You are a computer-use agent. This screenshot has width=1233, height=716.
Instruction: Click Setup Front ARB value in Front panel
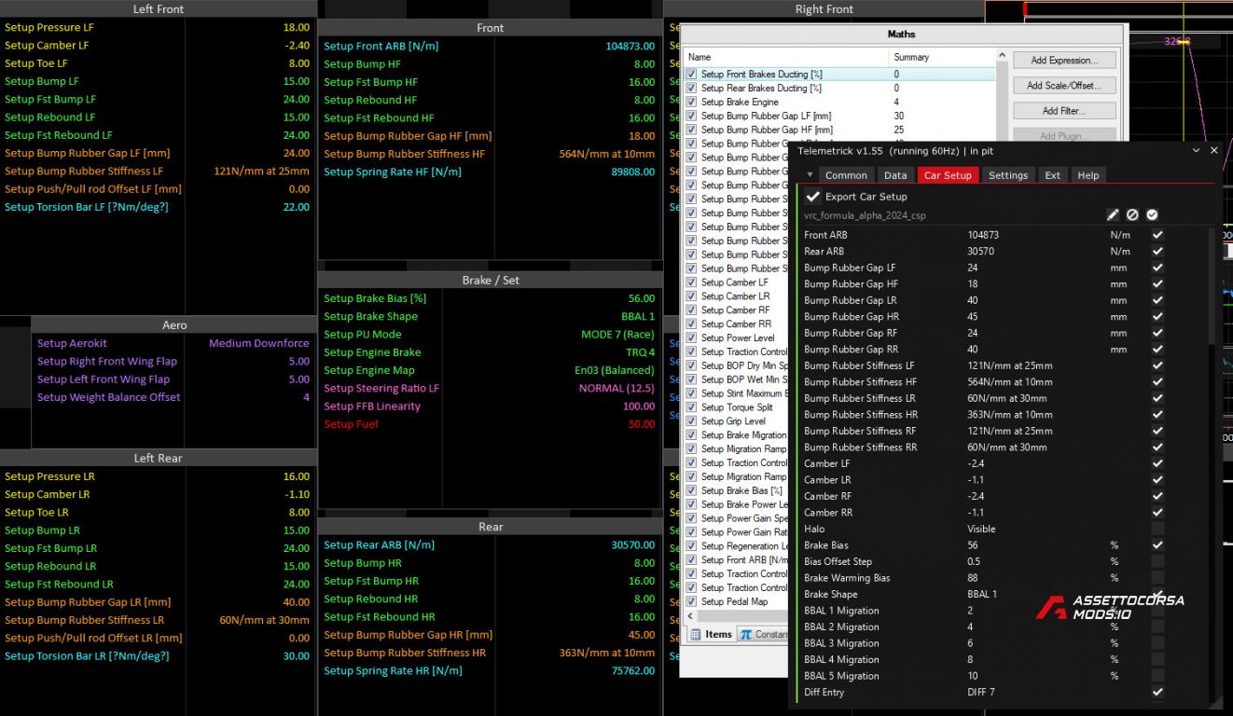pos(630,46)
